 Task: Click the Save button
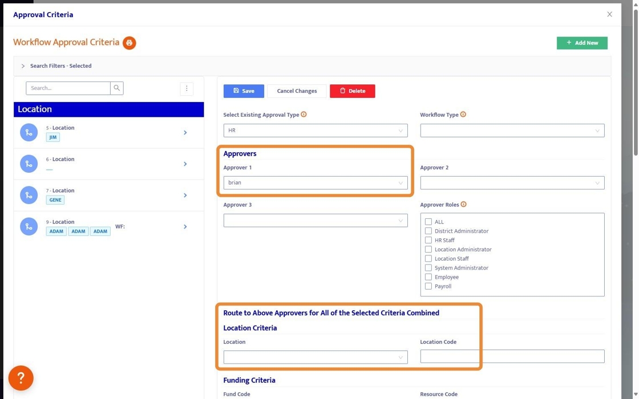tap(244, 91)
